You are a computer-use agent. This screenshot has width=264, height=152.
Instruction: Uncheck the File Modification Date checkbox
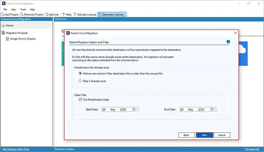(x=80, y=100)
